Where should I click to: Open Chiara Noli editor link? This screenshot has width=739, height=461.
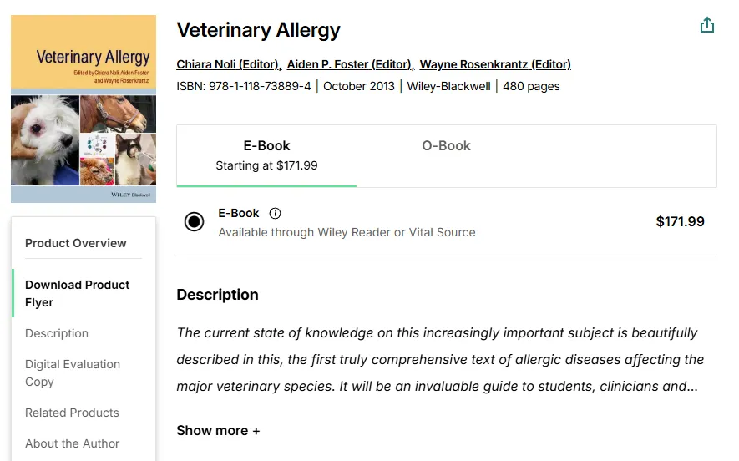(x=228, y=64)
